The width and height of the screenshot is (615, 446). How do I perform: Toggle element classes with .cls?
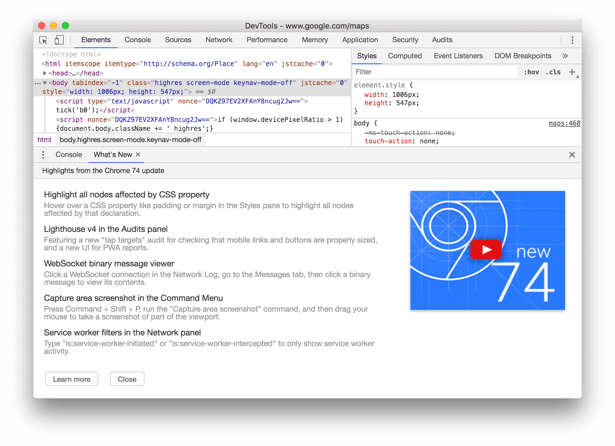tap(553, 72)
